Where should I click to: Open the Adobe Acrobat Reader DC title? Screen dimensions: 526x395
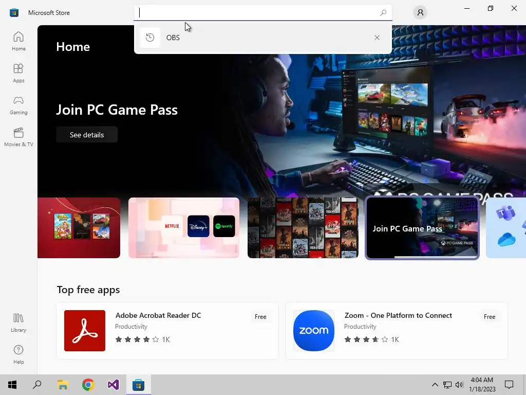158,315
